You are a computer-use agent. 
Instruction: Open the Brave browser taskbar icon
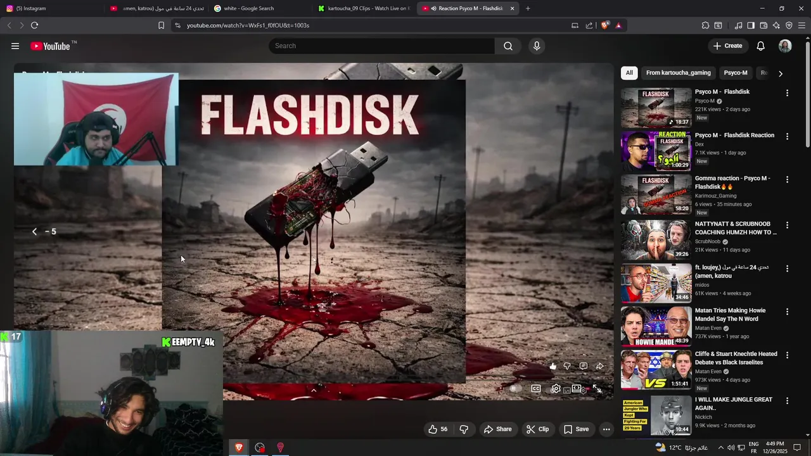click(239, 448)
